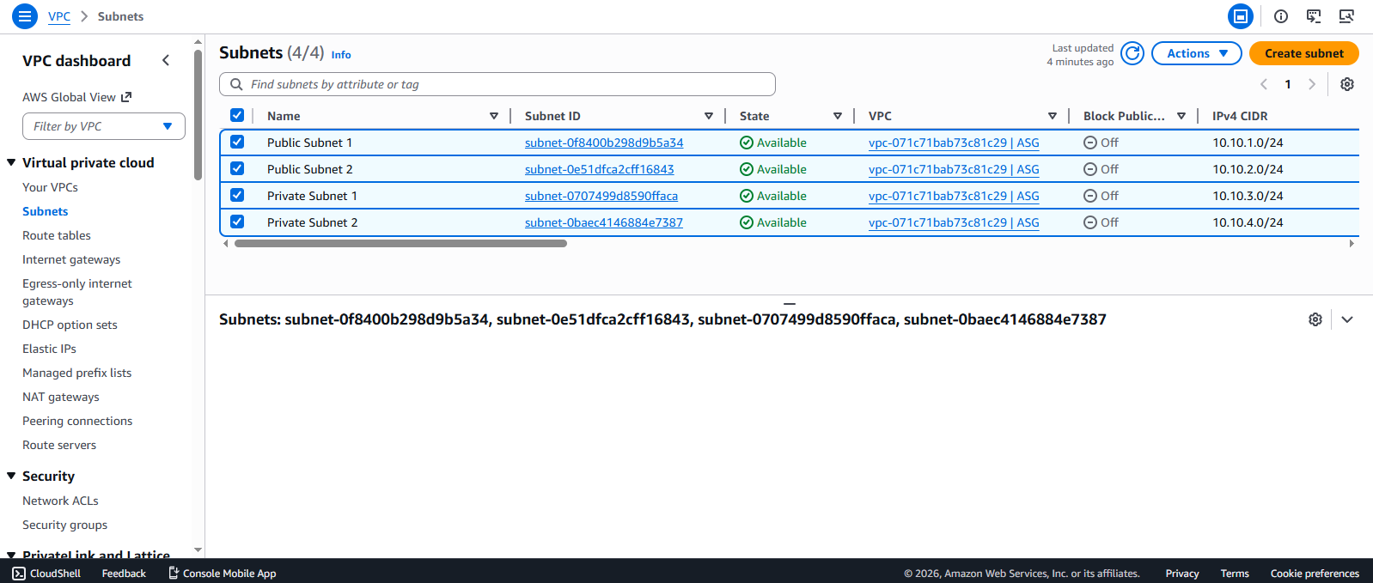Open the Filter by VPC dropdown
The height and width of the screenshot is (583, 1373).
(104, 126)
